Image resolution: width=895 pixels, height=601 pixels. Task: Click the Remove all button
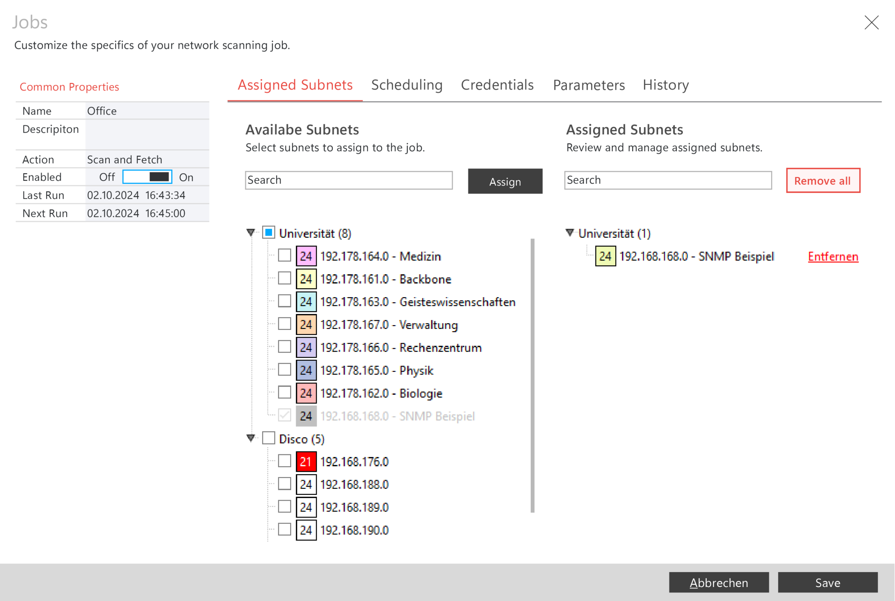point(823,181)
